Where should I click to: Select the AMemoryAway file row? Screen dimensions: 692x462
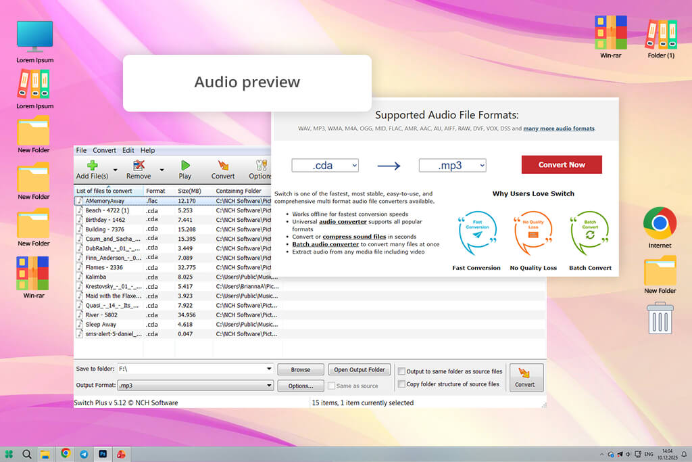tap(172, 201)
